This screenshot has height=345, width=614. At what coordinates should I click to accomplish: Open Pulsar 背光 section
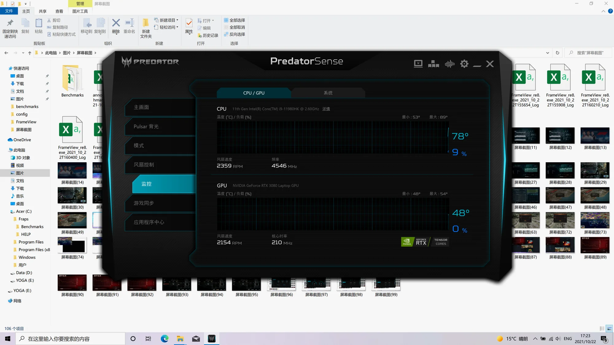tap(160, 126)
